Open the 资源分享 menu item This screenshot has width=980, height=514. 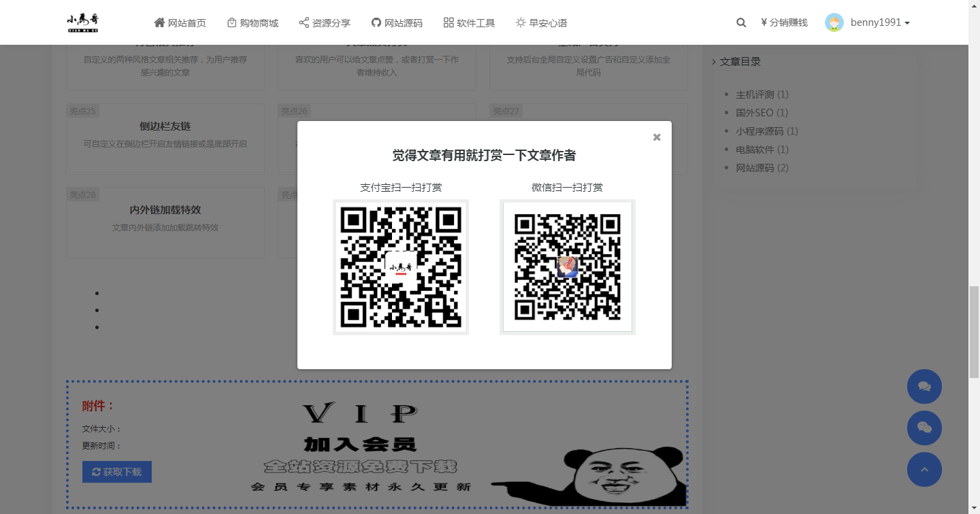tap(325, 22)
